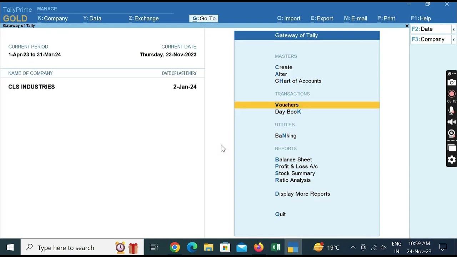The image size is (457, 257).
Task: Open the Day Book
Action: 288,112
